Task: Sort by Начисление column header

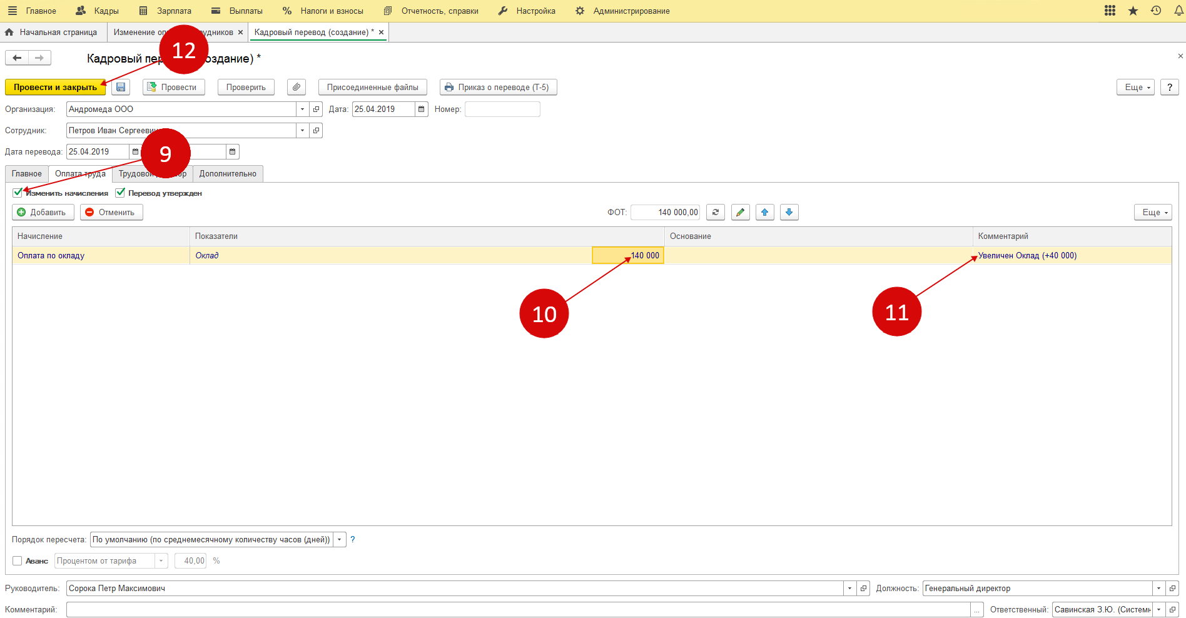Action: click(101, 236)
